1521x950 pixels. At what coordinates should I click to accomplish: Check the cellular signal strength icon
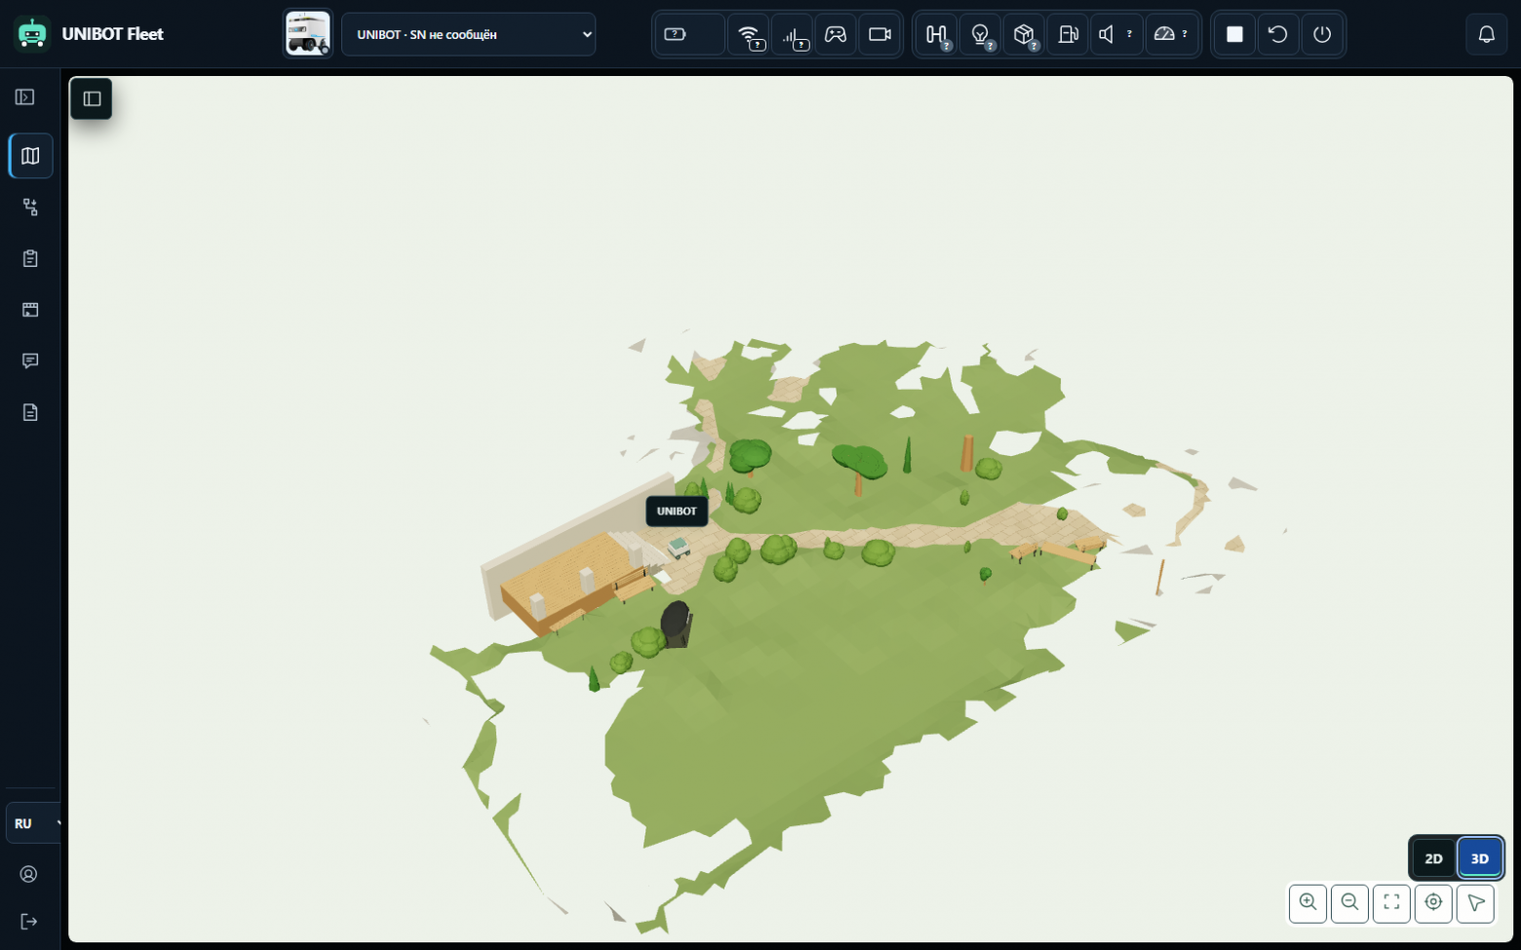pyautogui.click(x=793, y=34)
